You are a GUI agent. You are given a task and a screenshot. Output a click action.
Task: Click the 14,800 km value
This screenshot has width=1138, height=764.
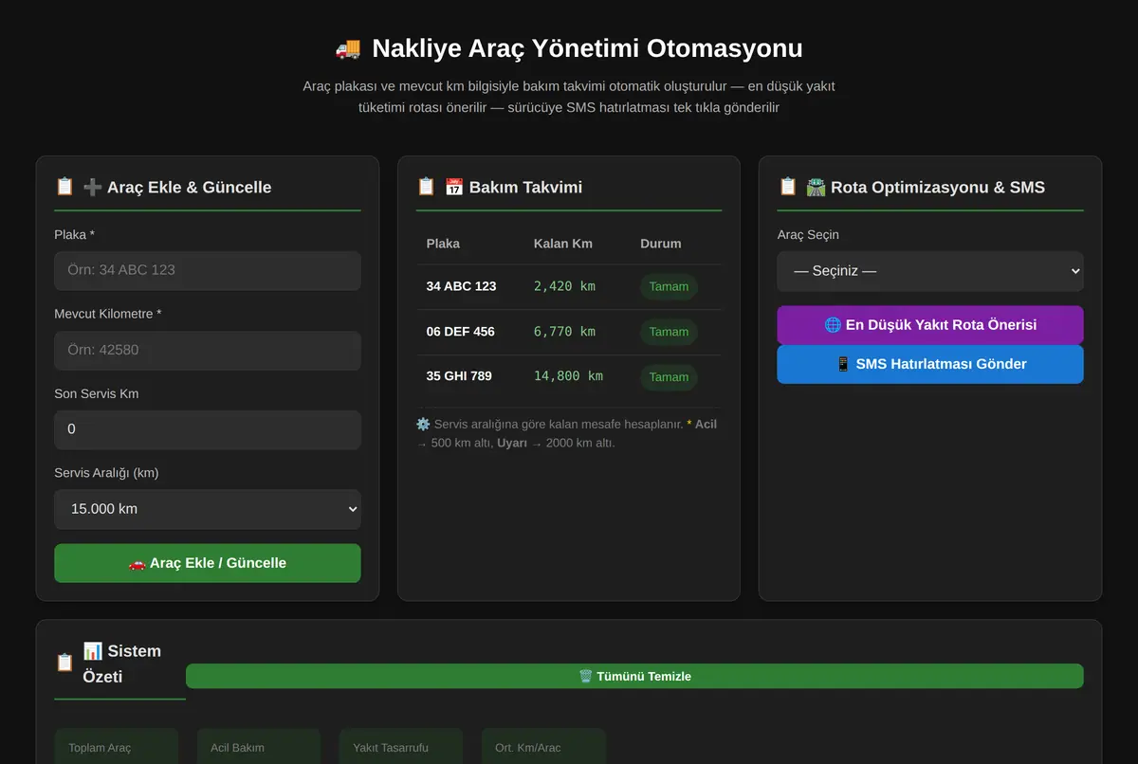[568, 376]
